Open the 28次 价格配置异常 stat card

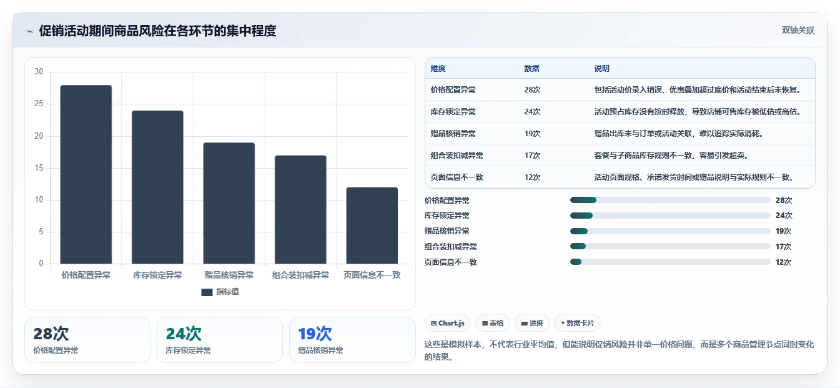tap(87, 340)
